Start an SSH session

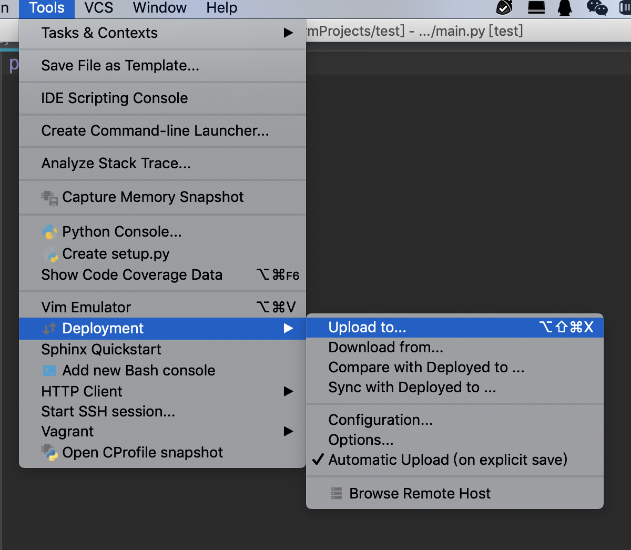click(x=108, y=411)
